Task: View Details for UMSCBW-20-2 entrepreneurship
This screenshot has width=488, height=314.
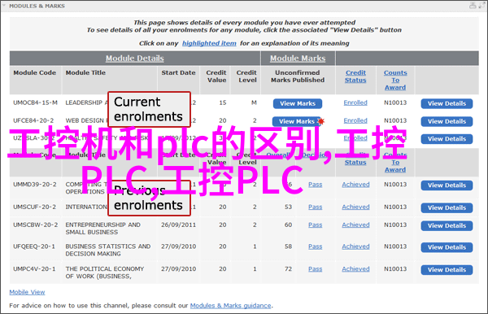Action: click(447, 225)
